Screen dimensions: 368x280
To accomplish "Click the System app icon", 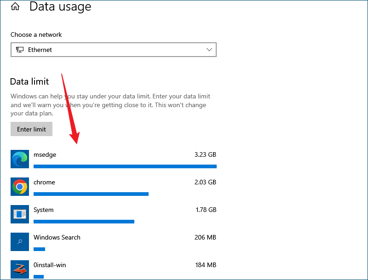I will tap(20, 214).
